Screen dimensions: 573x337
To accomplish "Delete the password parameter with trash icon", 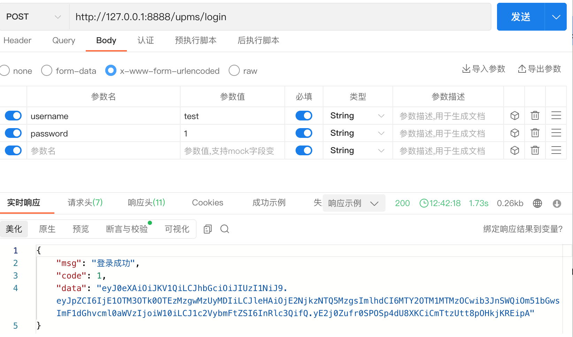I will click(535, 133).
